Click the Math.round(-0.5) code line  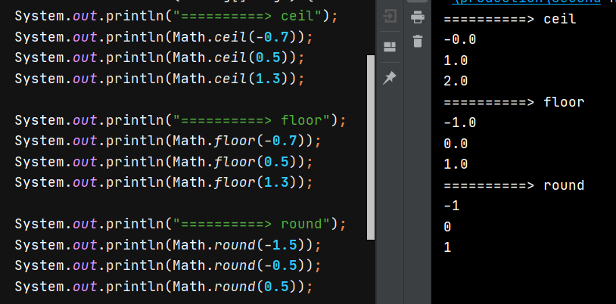168,265
